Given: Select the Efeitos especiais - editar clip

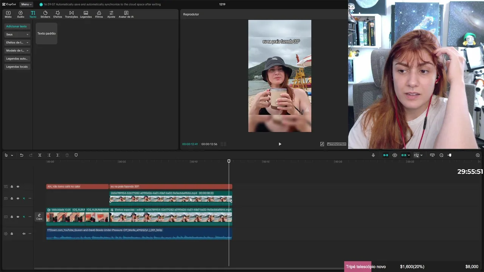Looking at the screenshot, I should point(171,216).
